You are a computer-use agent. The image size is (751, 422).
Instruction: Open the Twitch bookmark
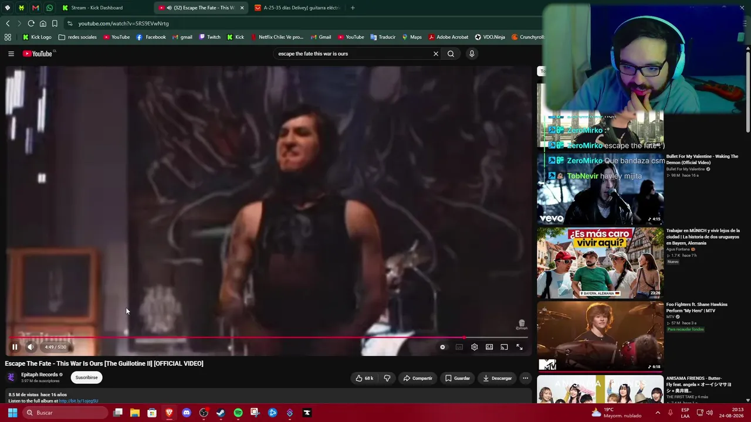coord(209,37)
